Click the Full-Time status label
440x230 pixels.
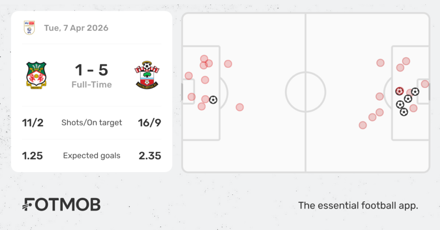pos(92,85)
